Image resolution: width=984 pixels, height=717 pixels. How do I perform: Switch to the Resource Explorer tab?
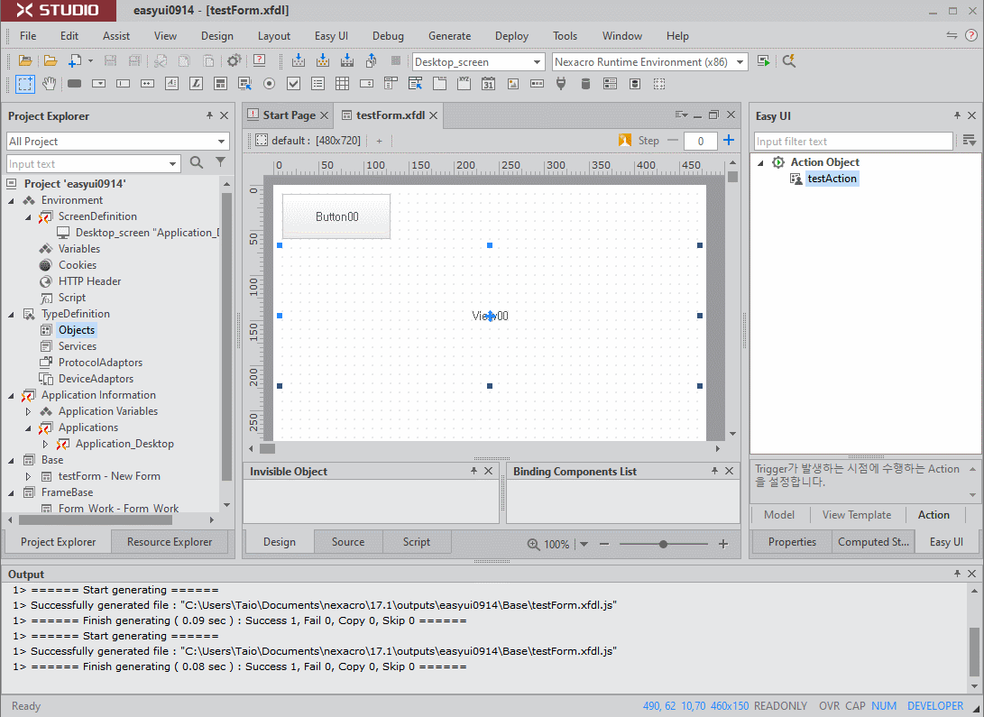tap(170, 541)
